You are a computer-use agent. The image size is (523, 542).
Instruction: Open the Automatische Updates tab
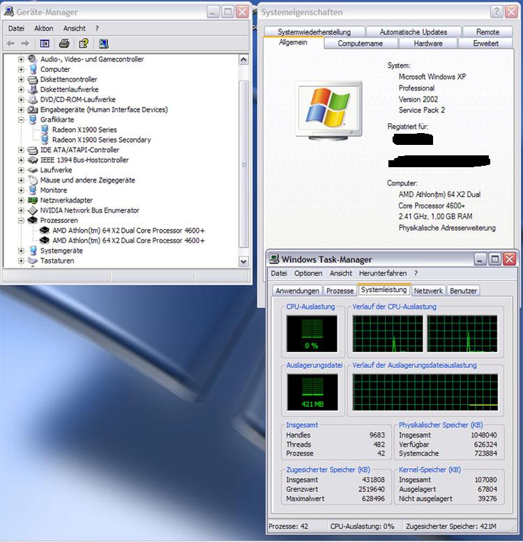click(414, 32)
